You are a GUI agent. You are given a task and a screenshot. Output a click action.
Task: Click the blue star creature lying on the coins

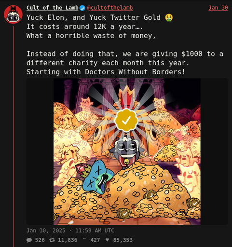(x=96, y=176)
